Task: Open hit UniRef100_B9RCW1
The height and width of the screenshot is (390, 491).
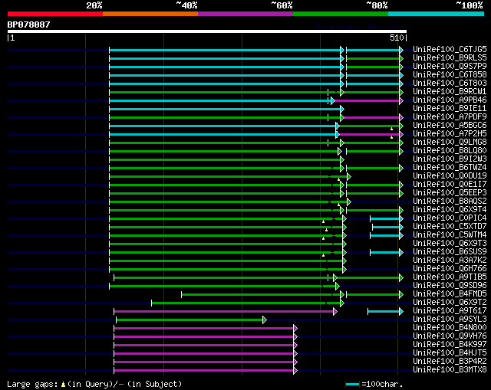Action: pyautogui.click(x=450, y=92)
